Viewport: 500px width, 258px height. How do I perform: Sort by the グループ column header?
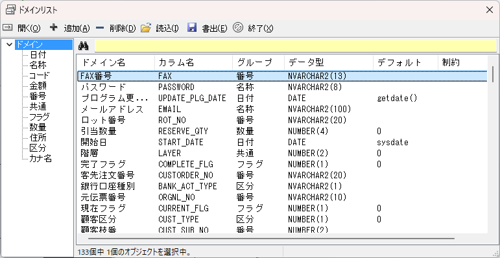(x=259, y=63)
